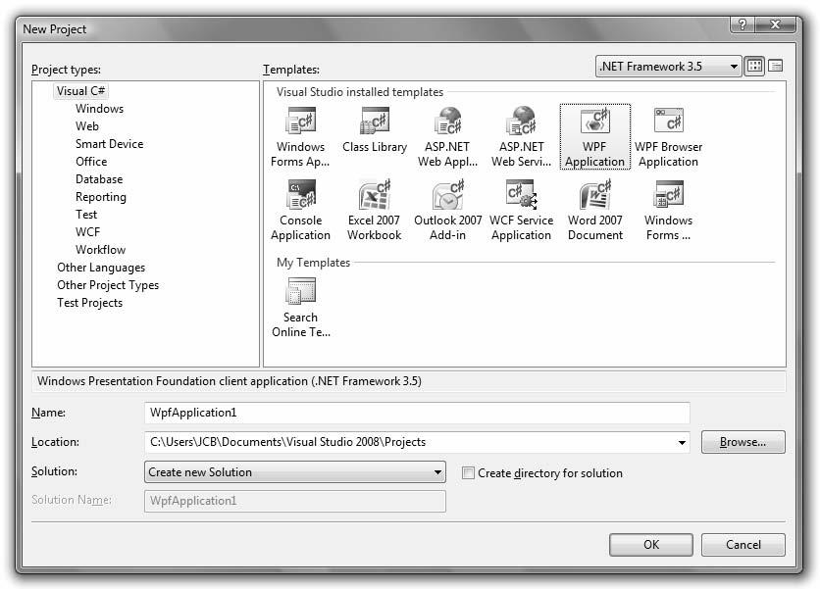Click the "My Templates" group heading
820x589 pixels.
click(x=313, y=263)
